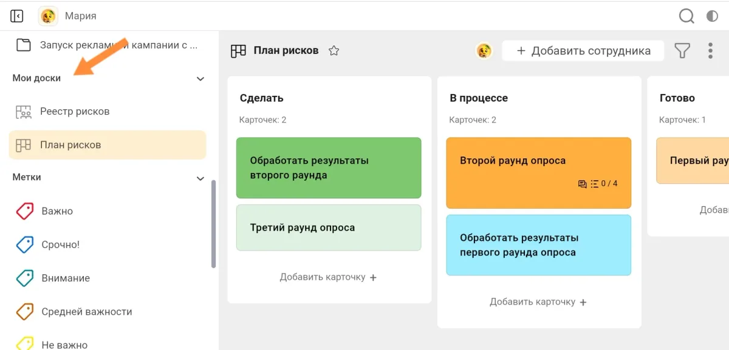Click the Добавить сотрудника button
Screen dimensions: 729x350
[583, 51]
